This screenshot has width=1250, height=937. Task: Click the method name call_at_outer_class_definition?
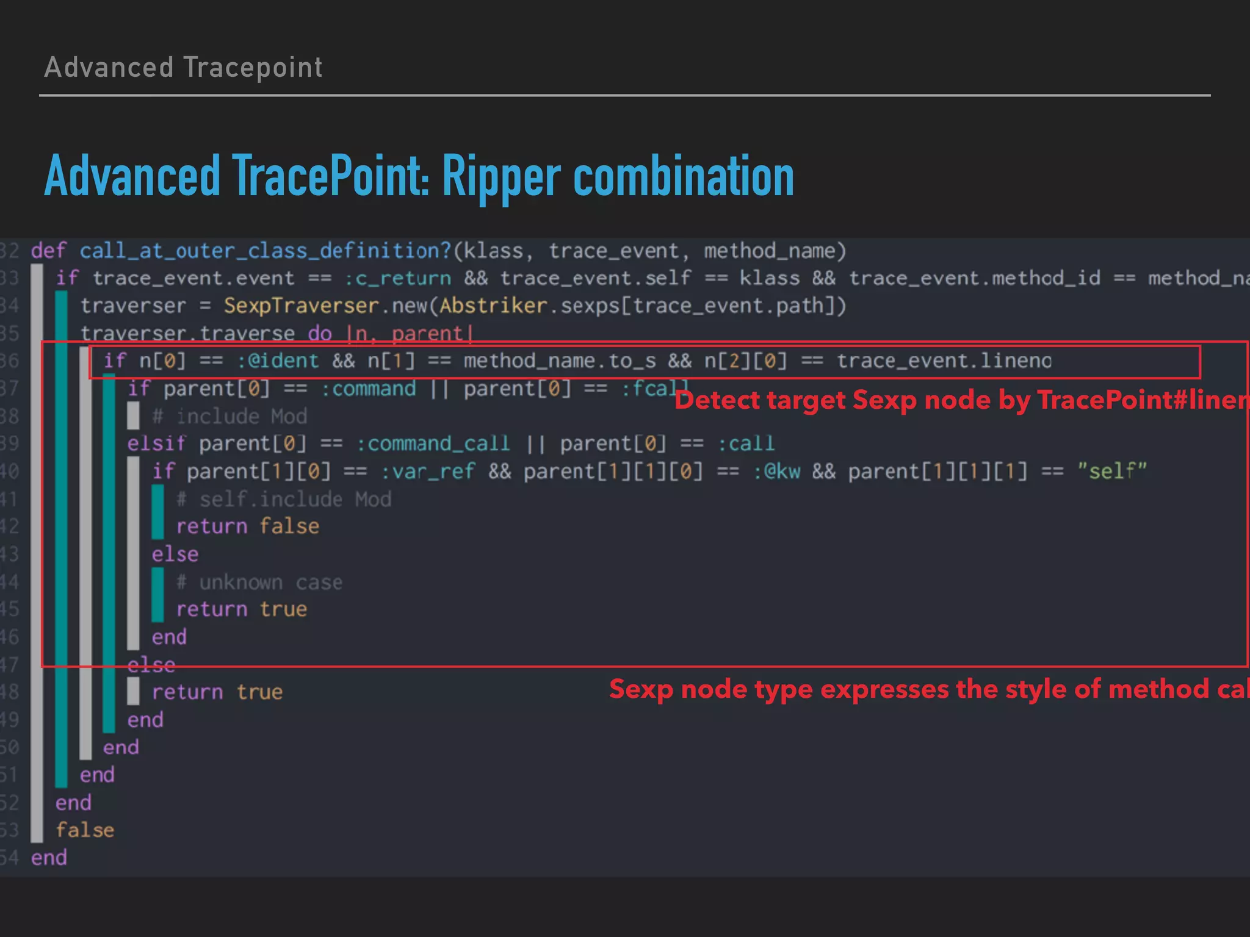[x=265, y=251]
